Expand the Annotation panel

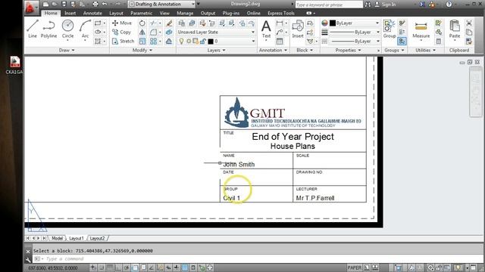(273, 50)
